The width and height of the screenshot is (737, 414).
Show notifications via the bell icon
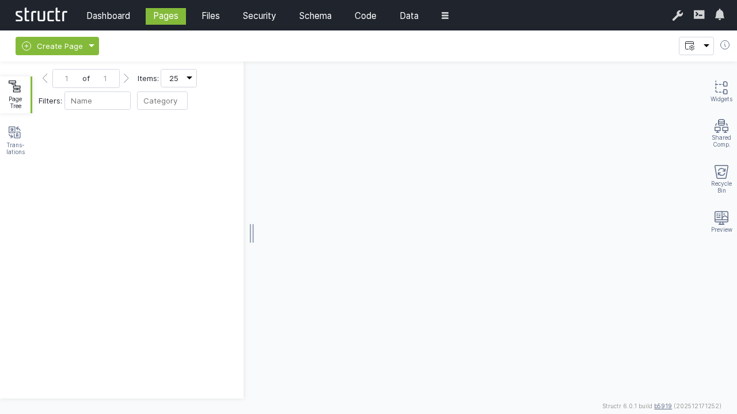click(x=720, y=15)
